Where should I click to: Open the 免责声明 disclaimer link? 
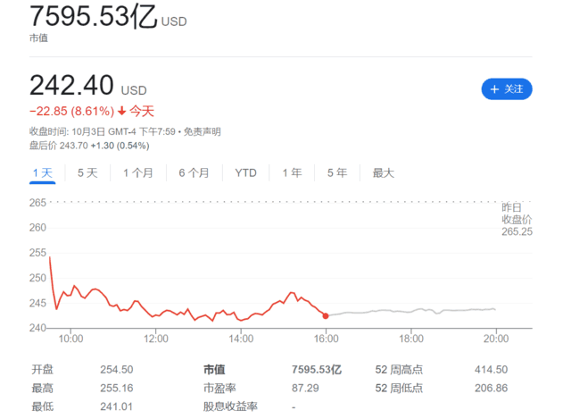[202, 131]
